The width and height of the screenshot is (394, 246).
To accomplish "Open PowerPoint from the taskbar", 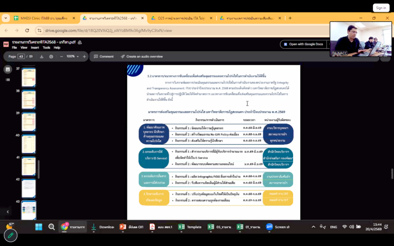I will tap(123, 227).
